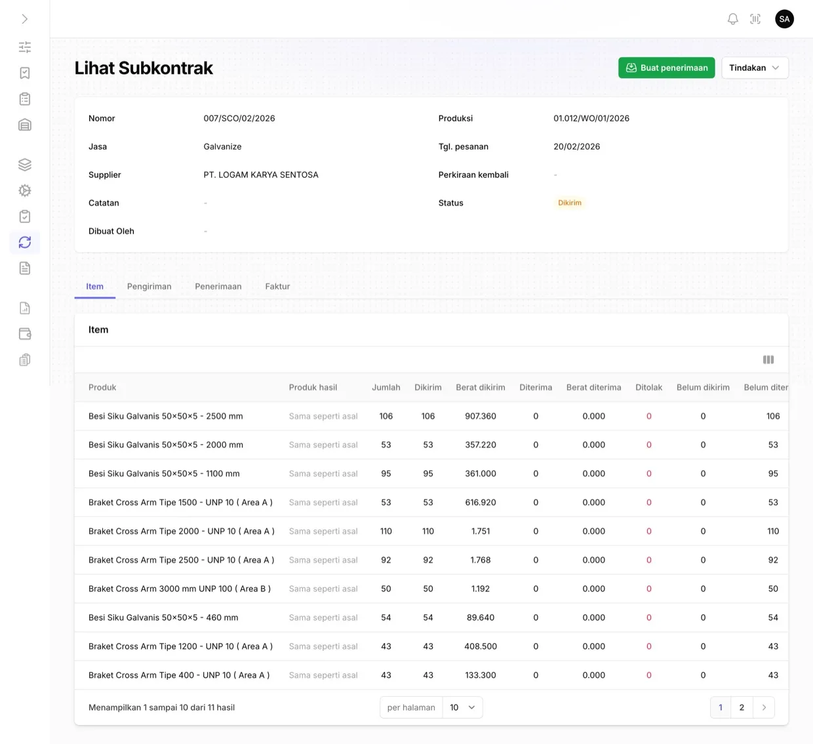
Task: Open the clipboard check icon in sidebar
Action: pyautogui.click(x=25, y=217)
